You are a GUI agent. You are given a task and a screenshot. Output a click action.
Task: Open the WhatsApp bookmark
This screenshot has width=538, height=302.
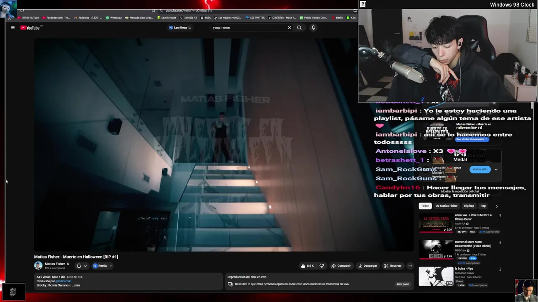(x=113, y=18)
